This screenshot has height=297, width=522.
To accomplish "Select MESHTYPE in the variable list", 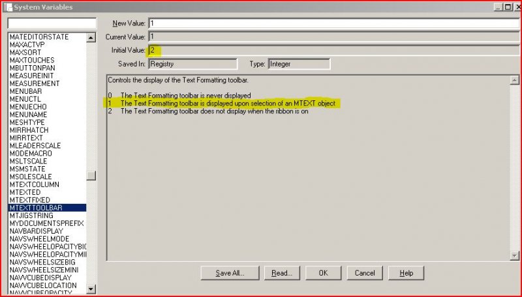I will (x=47, y=122).
